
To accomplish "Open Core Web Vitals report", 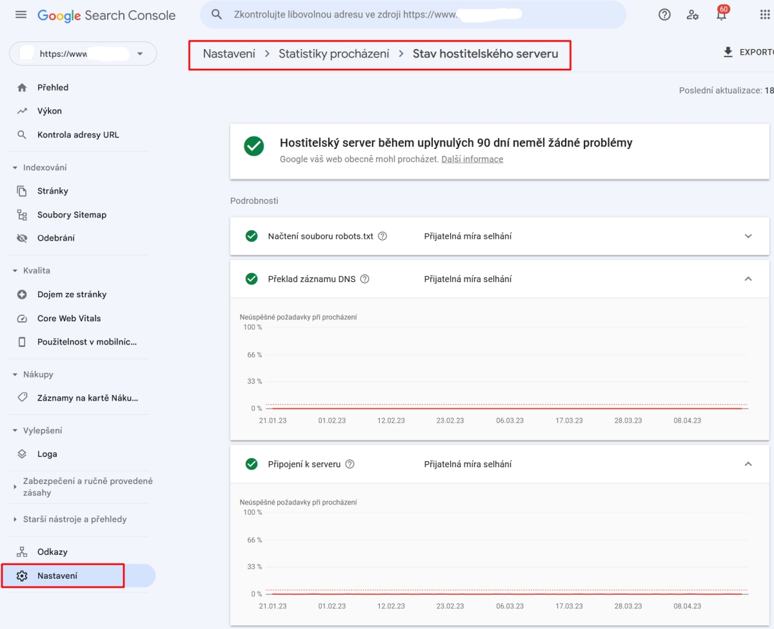I will (x=69, y=319).
